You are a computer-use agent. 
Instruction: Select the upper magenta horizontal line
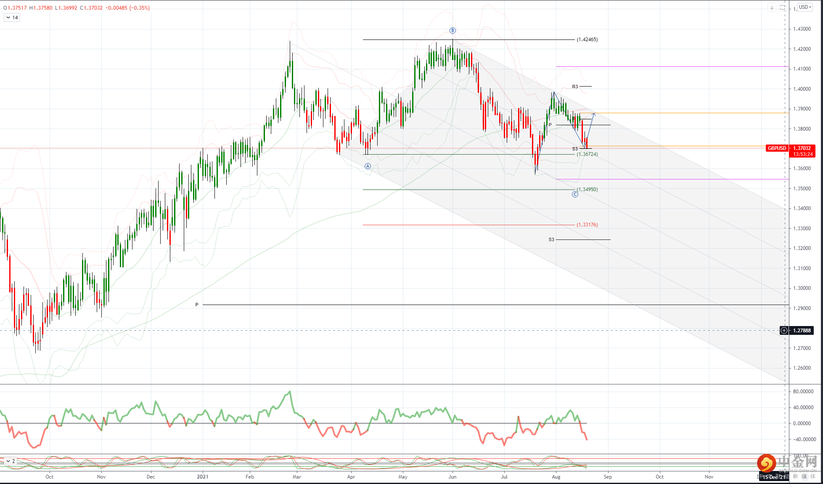[673, 66]
